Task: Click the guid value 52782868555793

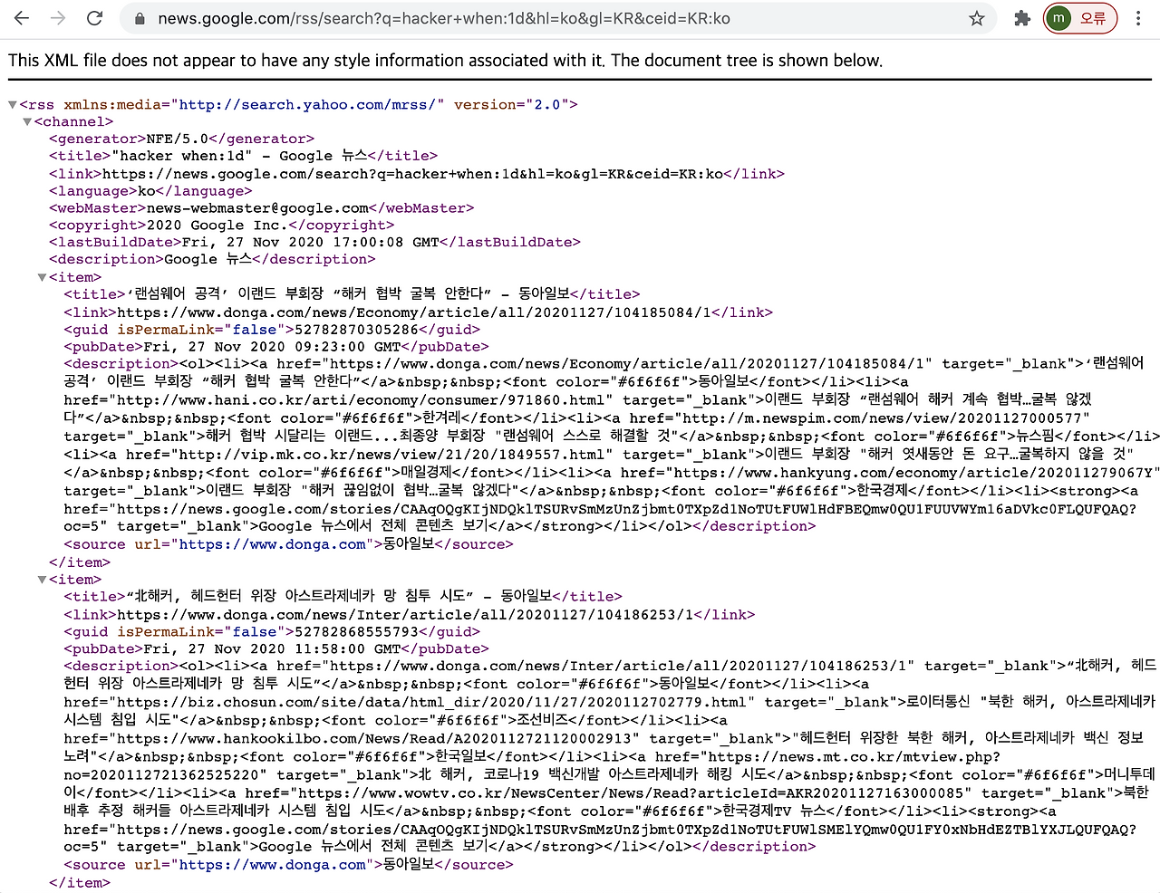Action: click(356, 632)
